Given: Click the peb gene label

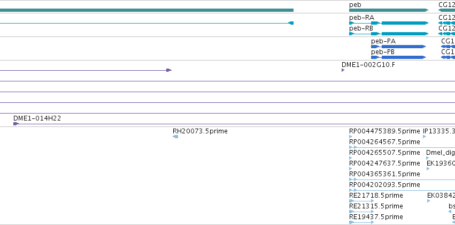Looking at the screenshot, I should coord(355,5).
